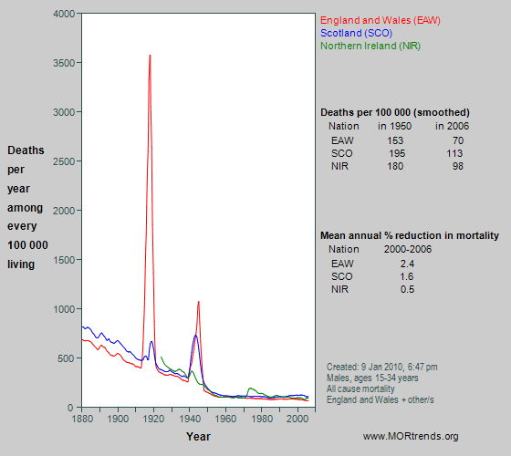
Task: Click the '100 000' text in the y-axis title
Action: coord(27,245)
